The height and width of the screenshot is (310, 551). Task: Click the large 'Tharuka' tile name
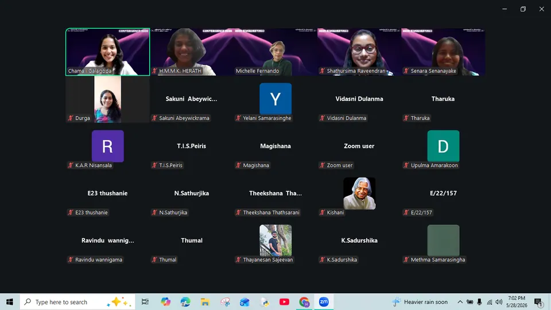443,99
